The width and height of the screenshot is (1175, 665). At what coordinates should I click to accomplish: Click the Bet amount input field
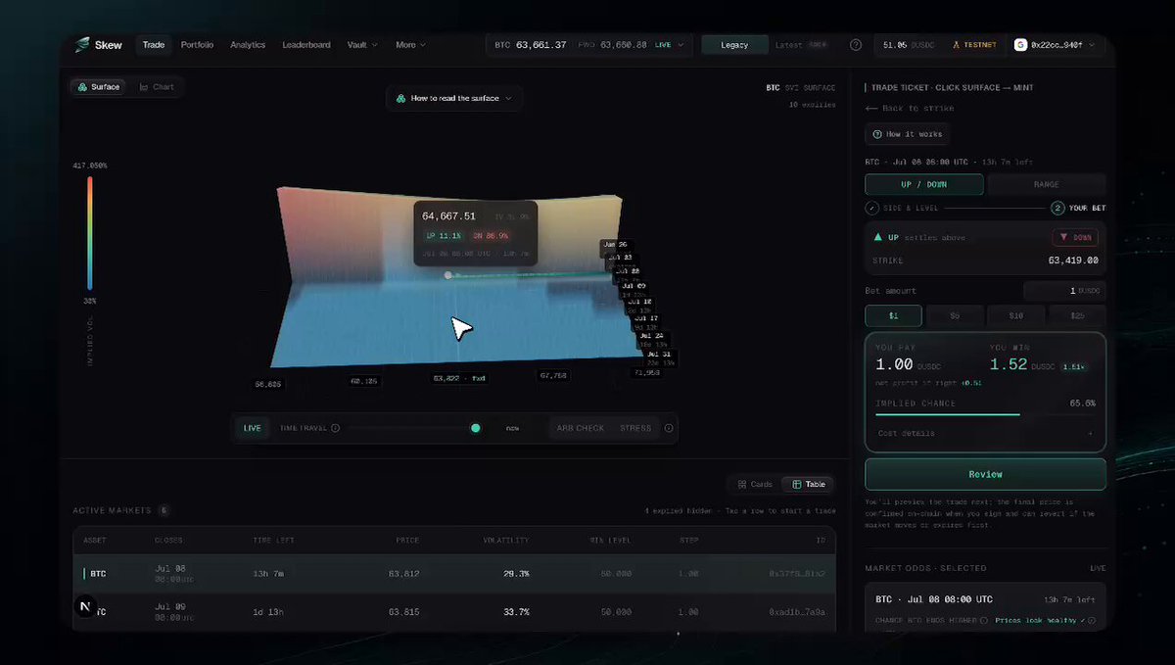tap(1064, 291)
